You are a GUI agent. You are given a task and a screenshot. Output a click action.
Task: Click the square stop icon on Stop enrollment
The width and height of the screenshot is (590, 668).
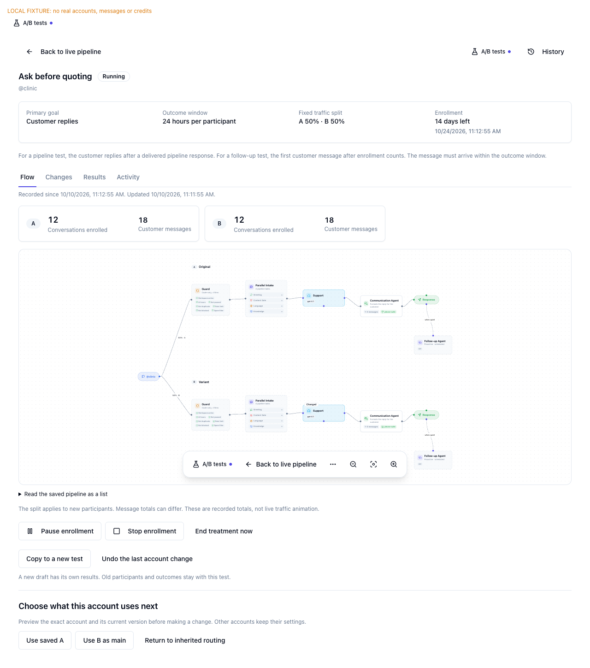pyautogui.click(x=117, y=531)
